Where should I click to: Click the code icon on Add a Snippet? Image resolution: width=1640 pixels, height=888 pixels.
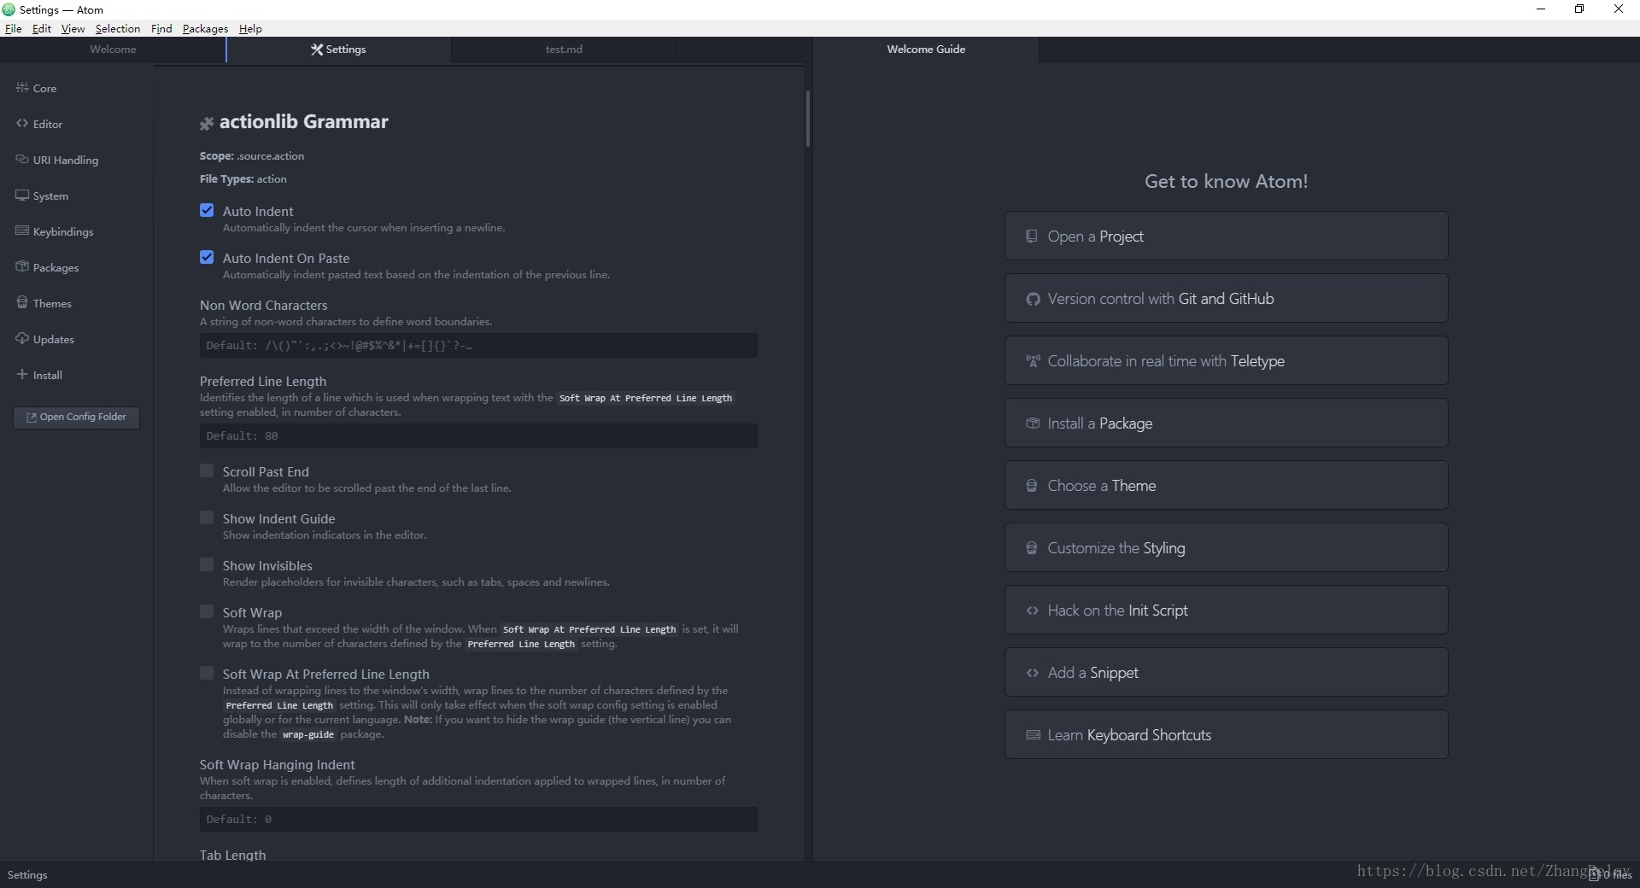click(1033, 673)
